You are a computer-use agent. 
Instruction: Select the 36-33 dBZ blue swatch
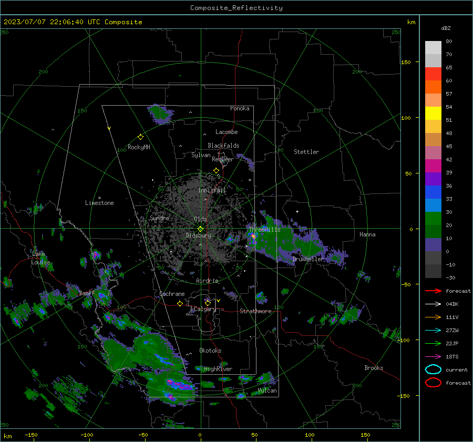(x=433, y=192)
